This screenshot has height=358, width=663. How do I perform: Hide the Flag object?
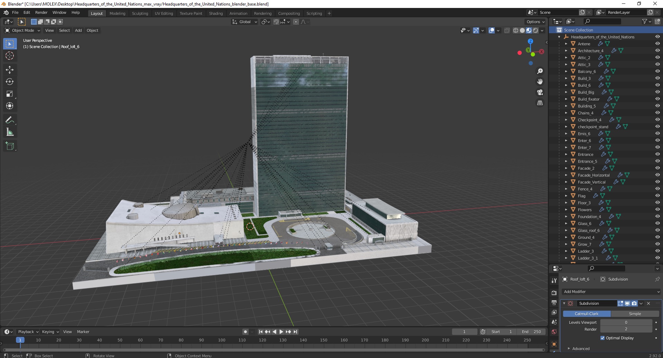(x=657, y=196)
